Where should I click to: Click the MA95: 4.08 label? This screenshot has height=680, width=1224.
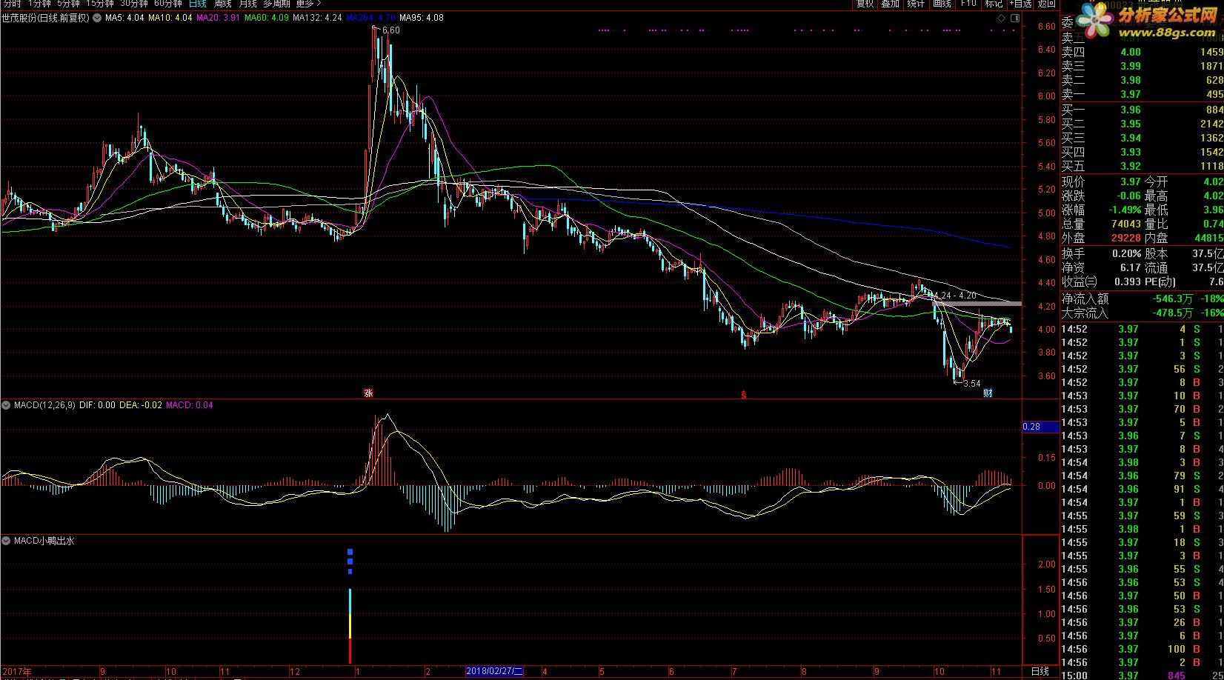click(x=422, y=18)
